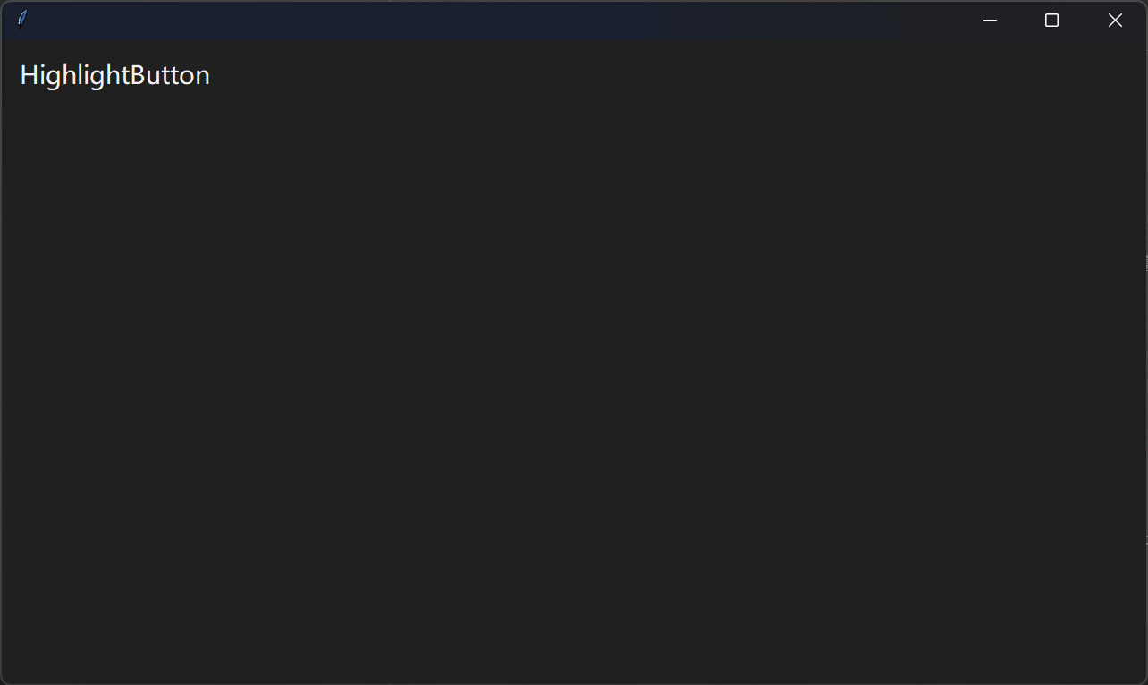1148x685 pixels.
Task: Open the system menu via the feather logo
Action: (22, 20)
